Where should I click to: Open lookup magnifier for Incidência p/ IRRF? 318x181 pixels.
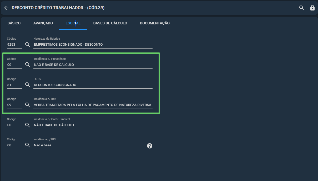27,105
